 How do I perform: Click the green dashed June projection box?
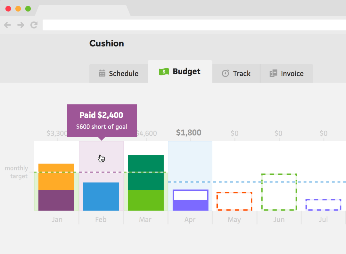tap(279, 192)
